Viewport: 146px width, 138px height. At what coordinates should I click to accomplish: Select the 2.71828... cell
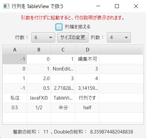pos(63,88)
